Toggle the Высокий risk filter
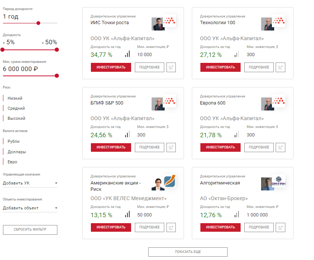 [16, 118]
